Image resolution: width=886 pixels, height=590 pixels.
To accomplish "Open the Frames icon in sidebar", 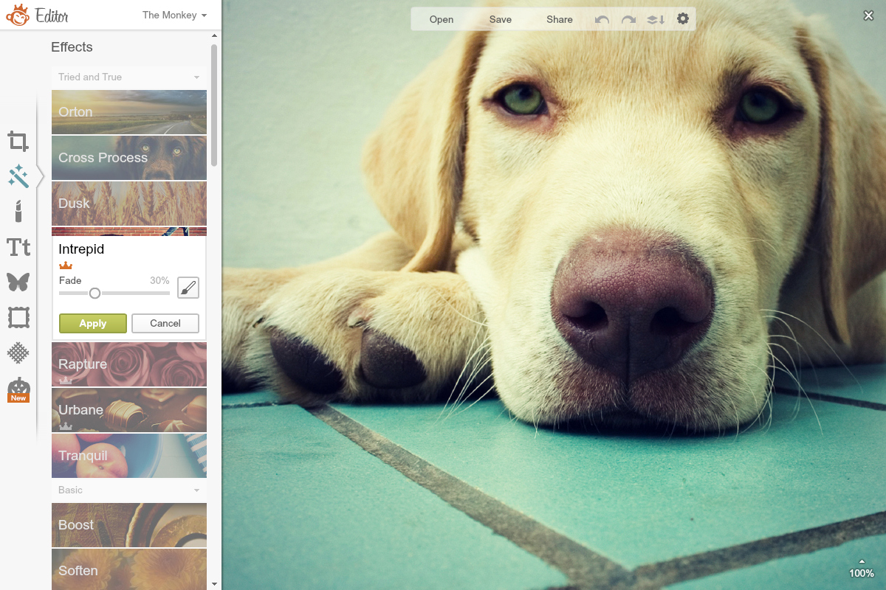I will click(18, 318).
